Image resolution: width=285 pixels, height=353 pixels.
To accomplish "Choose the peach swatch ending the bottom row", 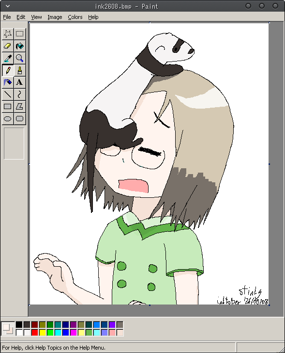I will 120,333.
